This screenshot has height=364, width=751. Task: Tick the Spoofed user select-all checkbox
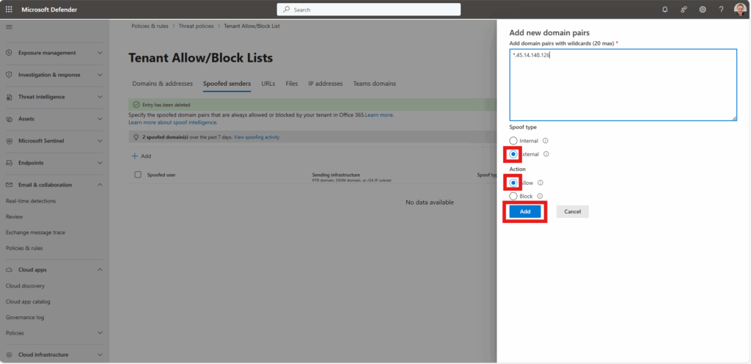pos(138,175)
